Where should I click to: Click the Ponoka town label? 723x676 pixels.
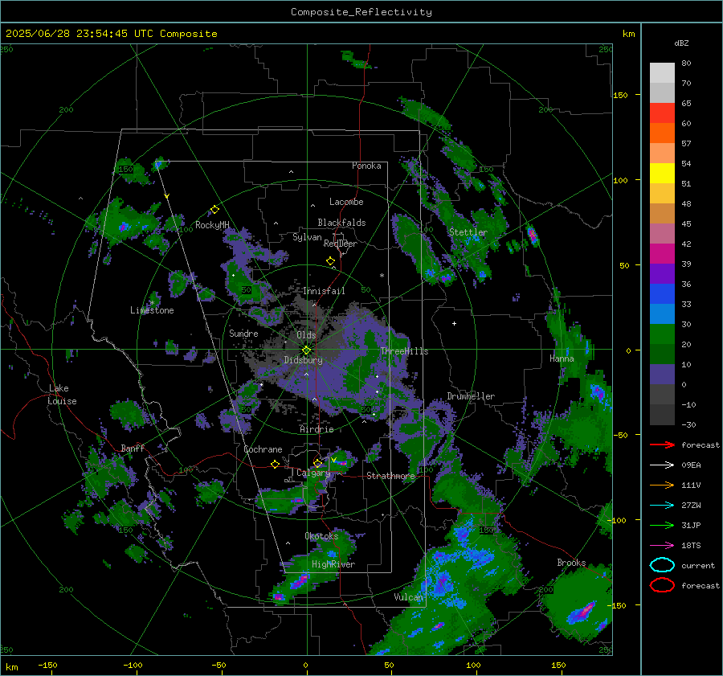366,166
